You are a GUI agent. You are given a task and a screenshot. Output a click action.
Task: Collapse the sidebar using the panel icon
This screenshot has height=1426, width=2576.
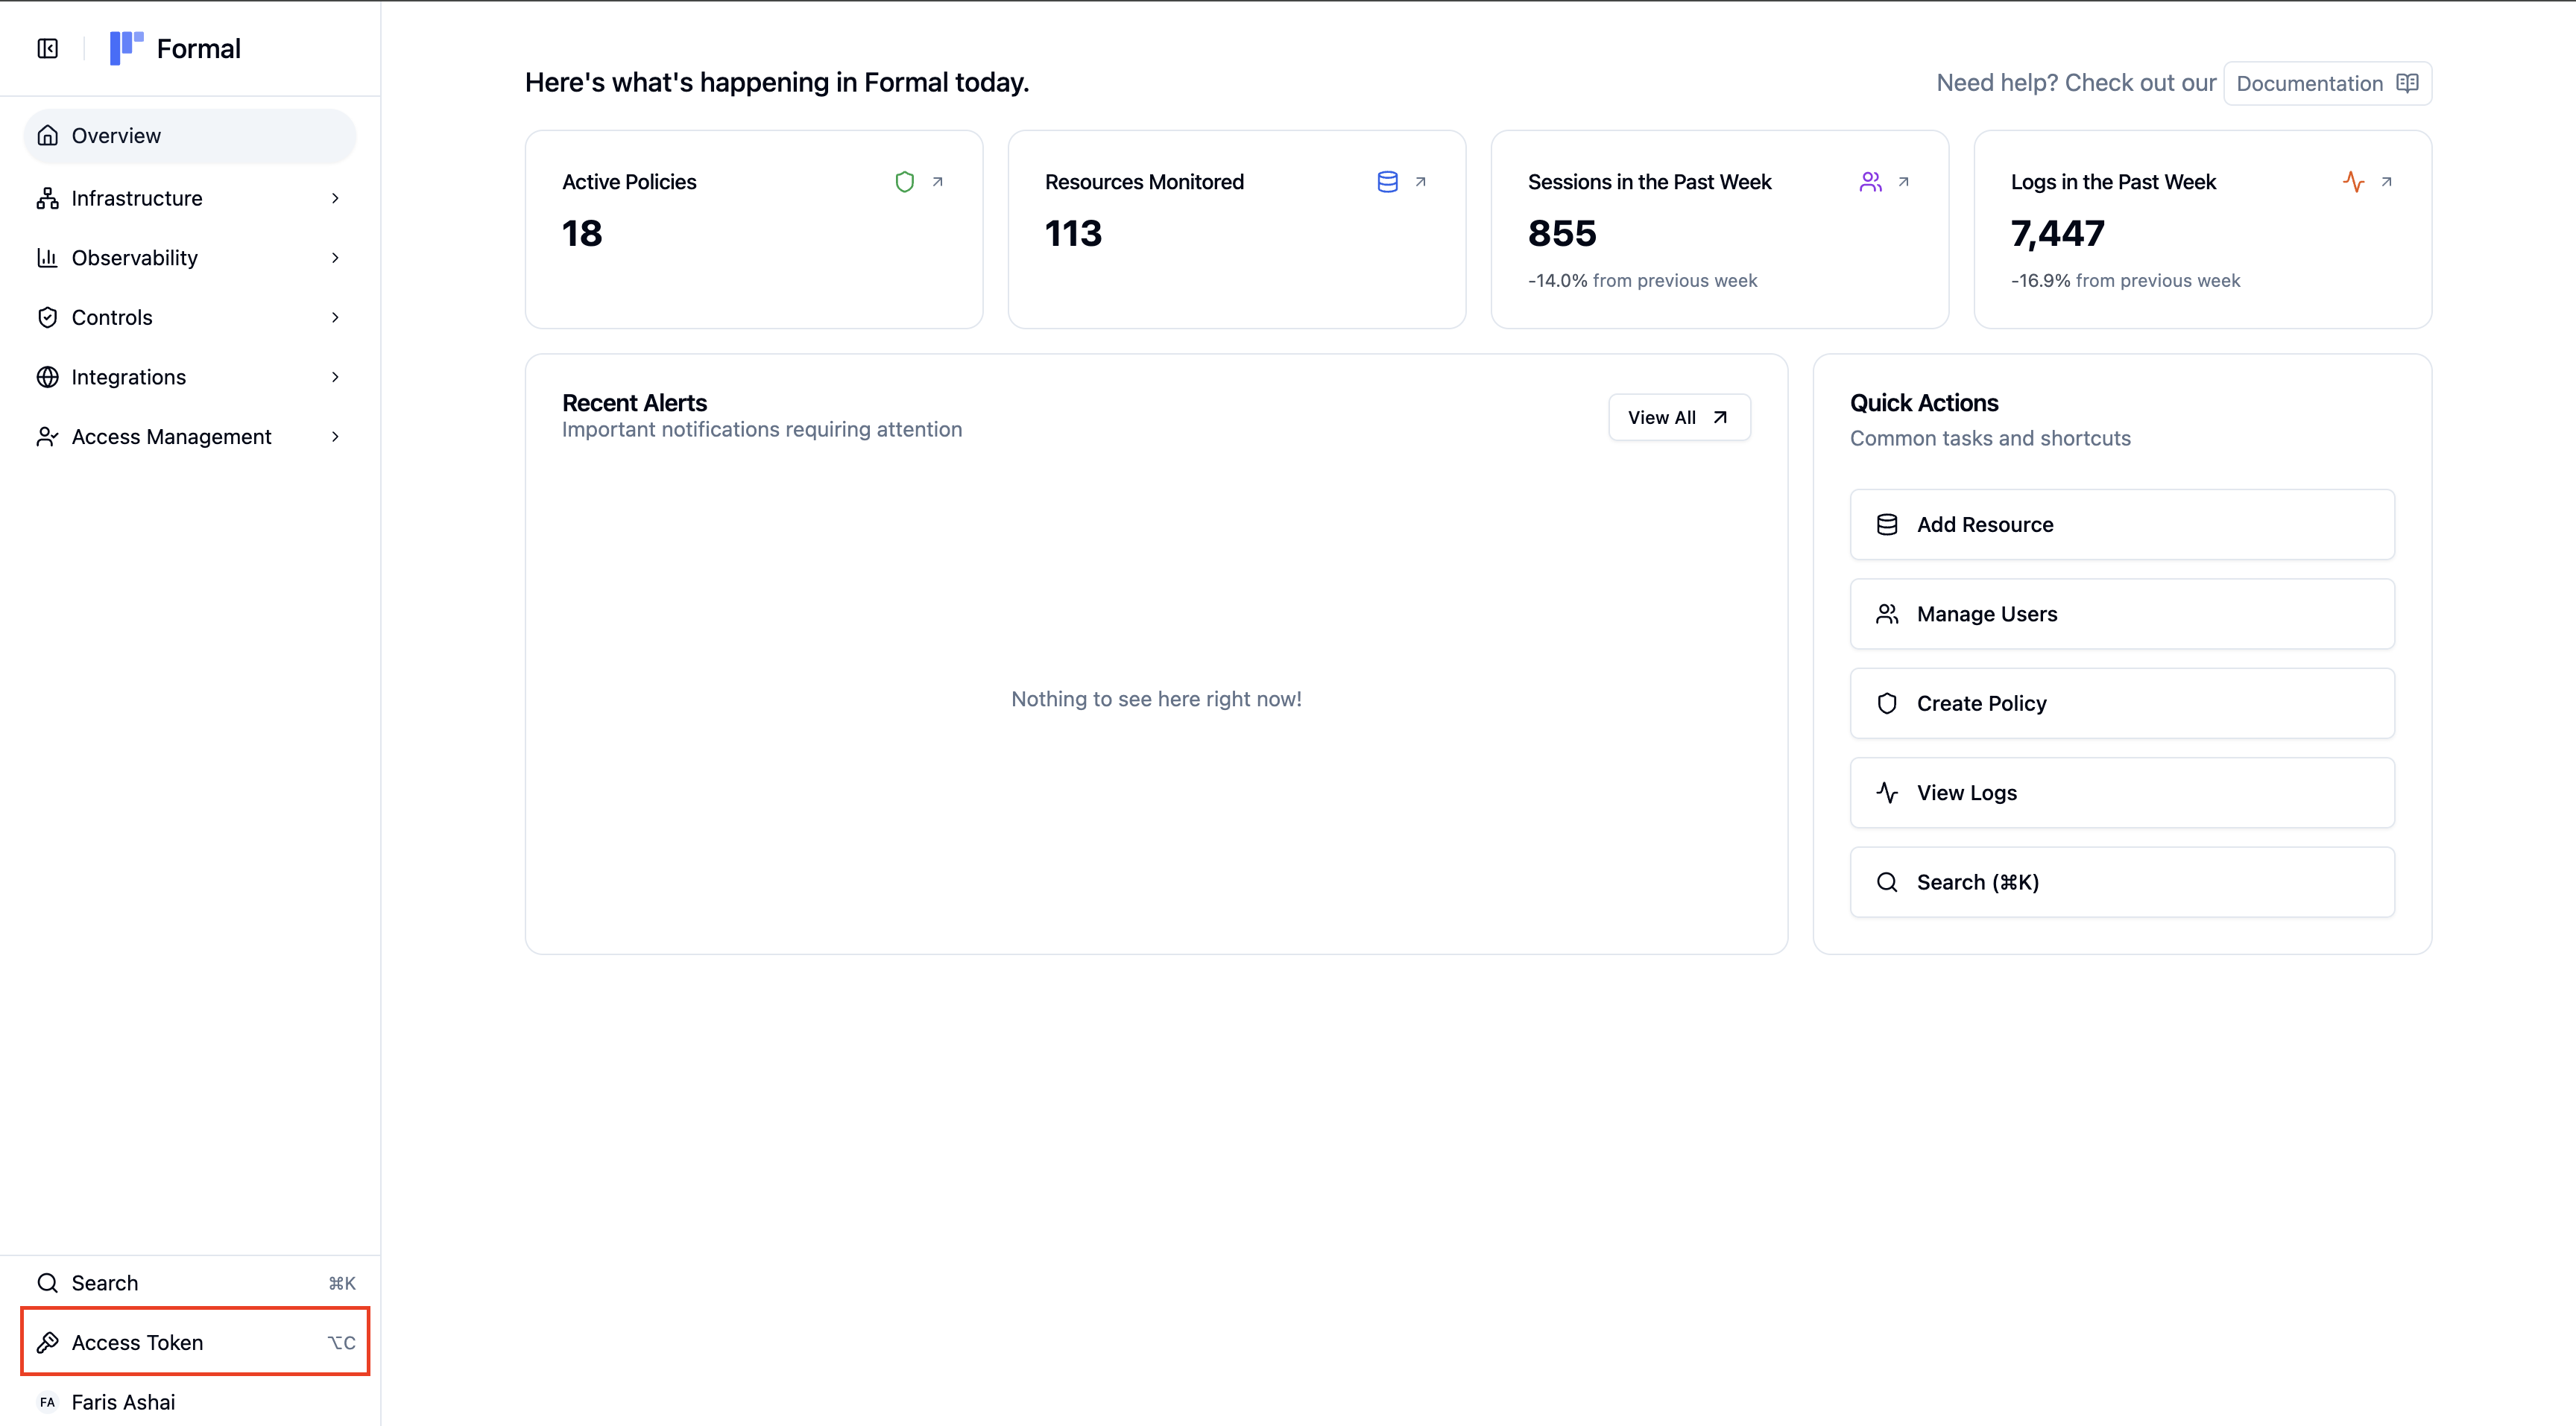[x=47, y=48]
